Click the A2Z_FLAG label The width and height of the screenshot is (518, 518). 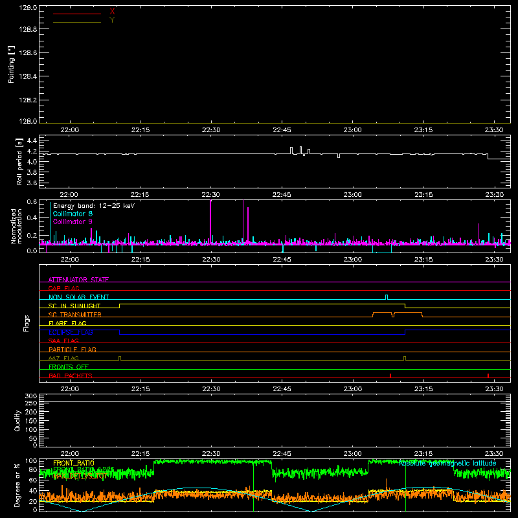(x=63, y=358)
